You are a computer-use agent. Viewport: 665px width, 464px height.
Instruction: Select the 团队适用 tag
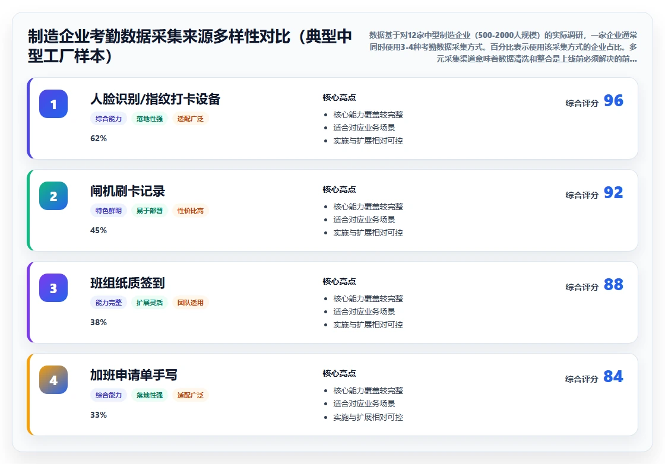point(191,303)
